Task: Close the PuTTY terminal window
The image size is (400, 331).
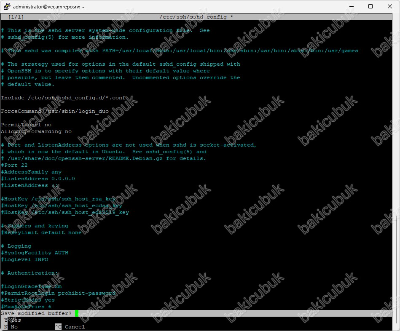Action: tap(390, 6)
